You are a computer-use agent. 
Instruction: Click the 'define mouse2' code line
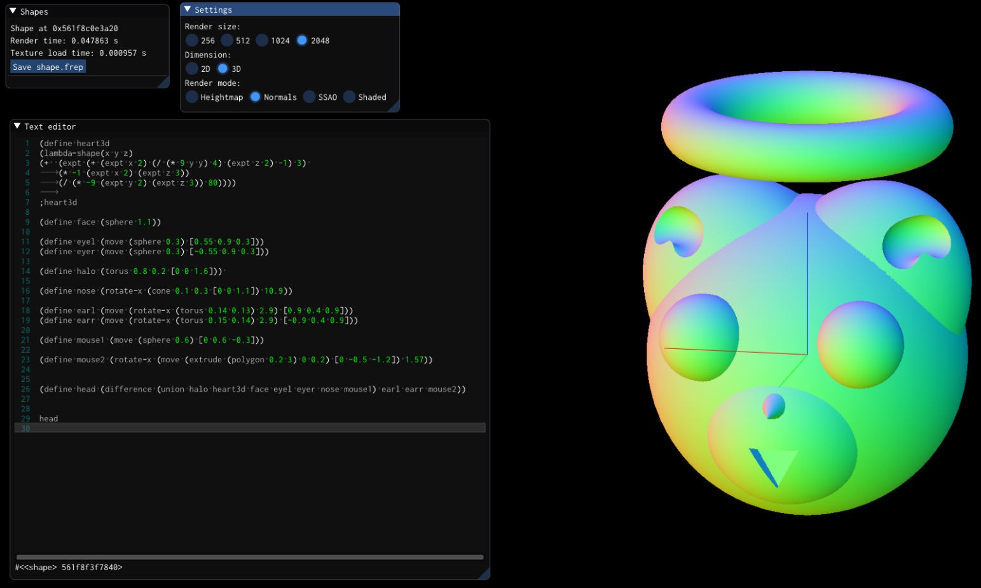[236, 360]
